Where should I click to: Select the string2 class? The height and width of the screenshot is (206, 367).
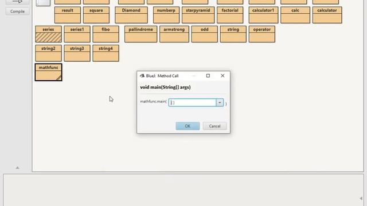(x=48, y=53)
